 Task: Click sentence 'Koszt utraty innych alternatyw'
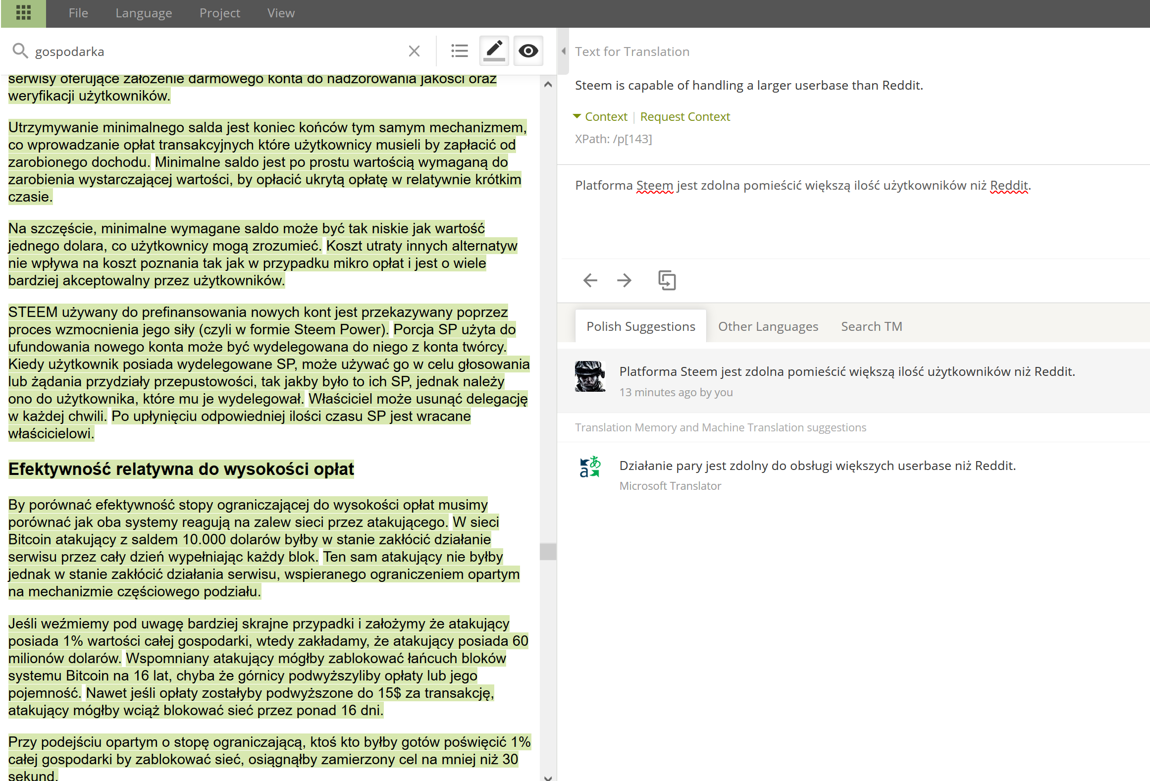click(262, 262)
